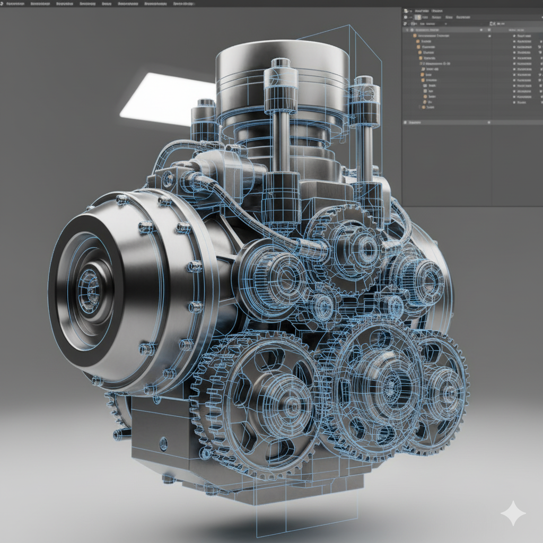
Task: Select the orange mesh data icon beside the first child item
Action: [x=418, y=41]
